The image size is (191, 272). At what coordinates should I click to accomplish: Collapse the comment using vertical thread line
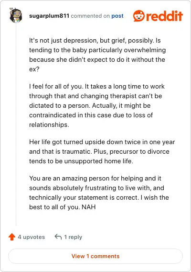[16, 124]
